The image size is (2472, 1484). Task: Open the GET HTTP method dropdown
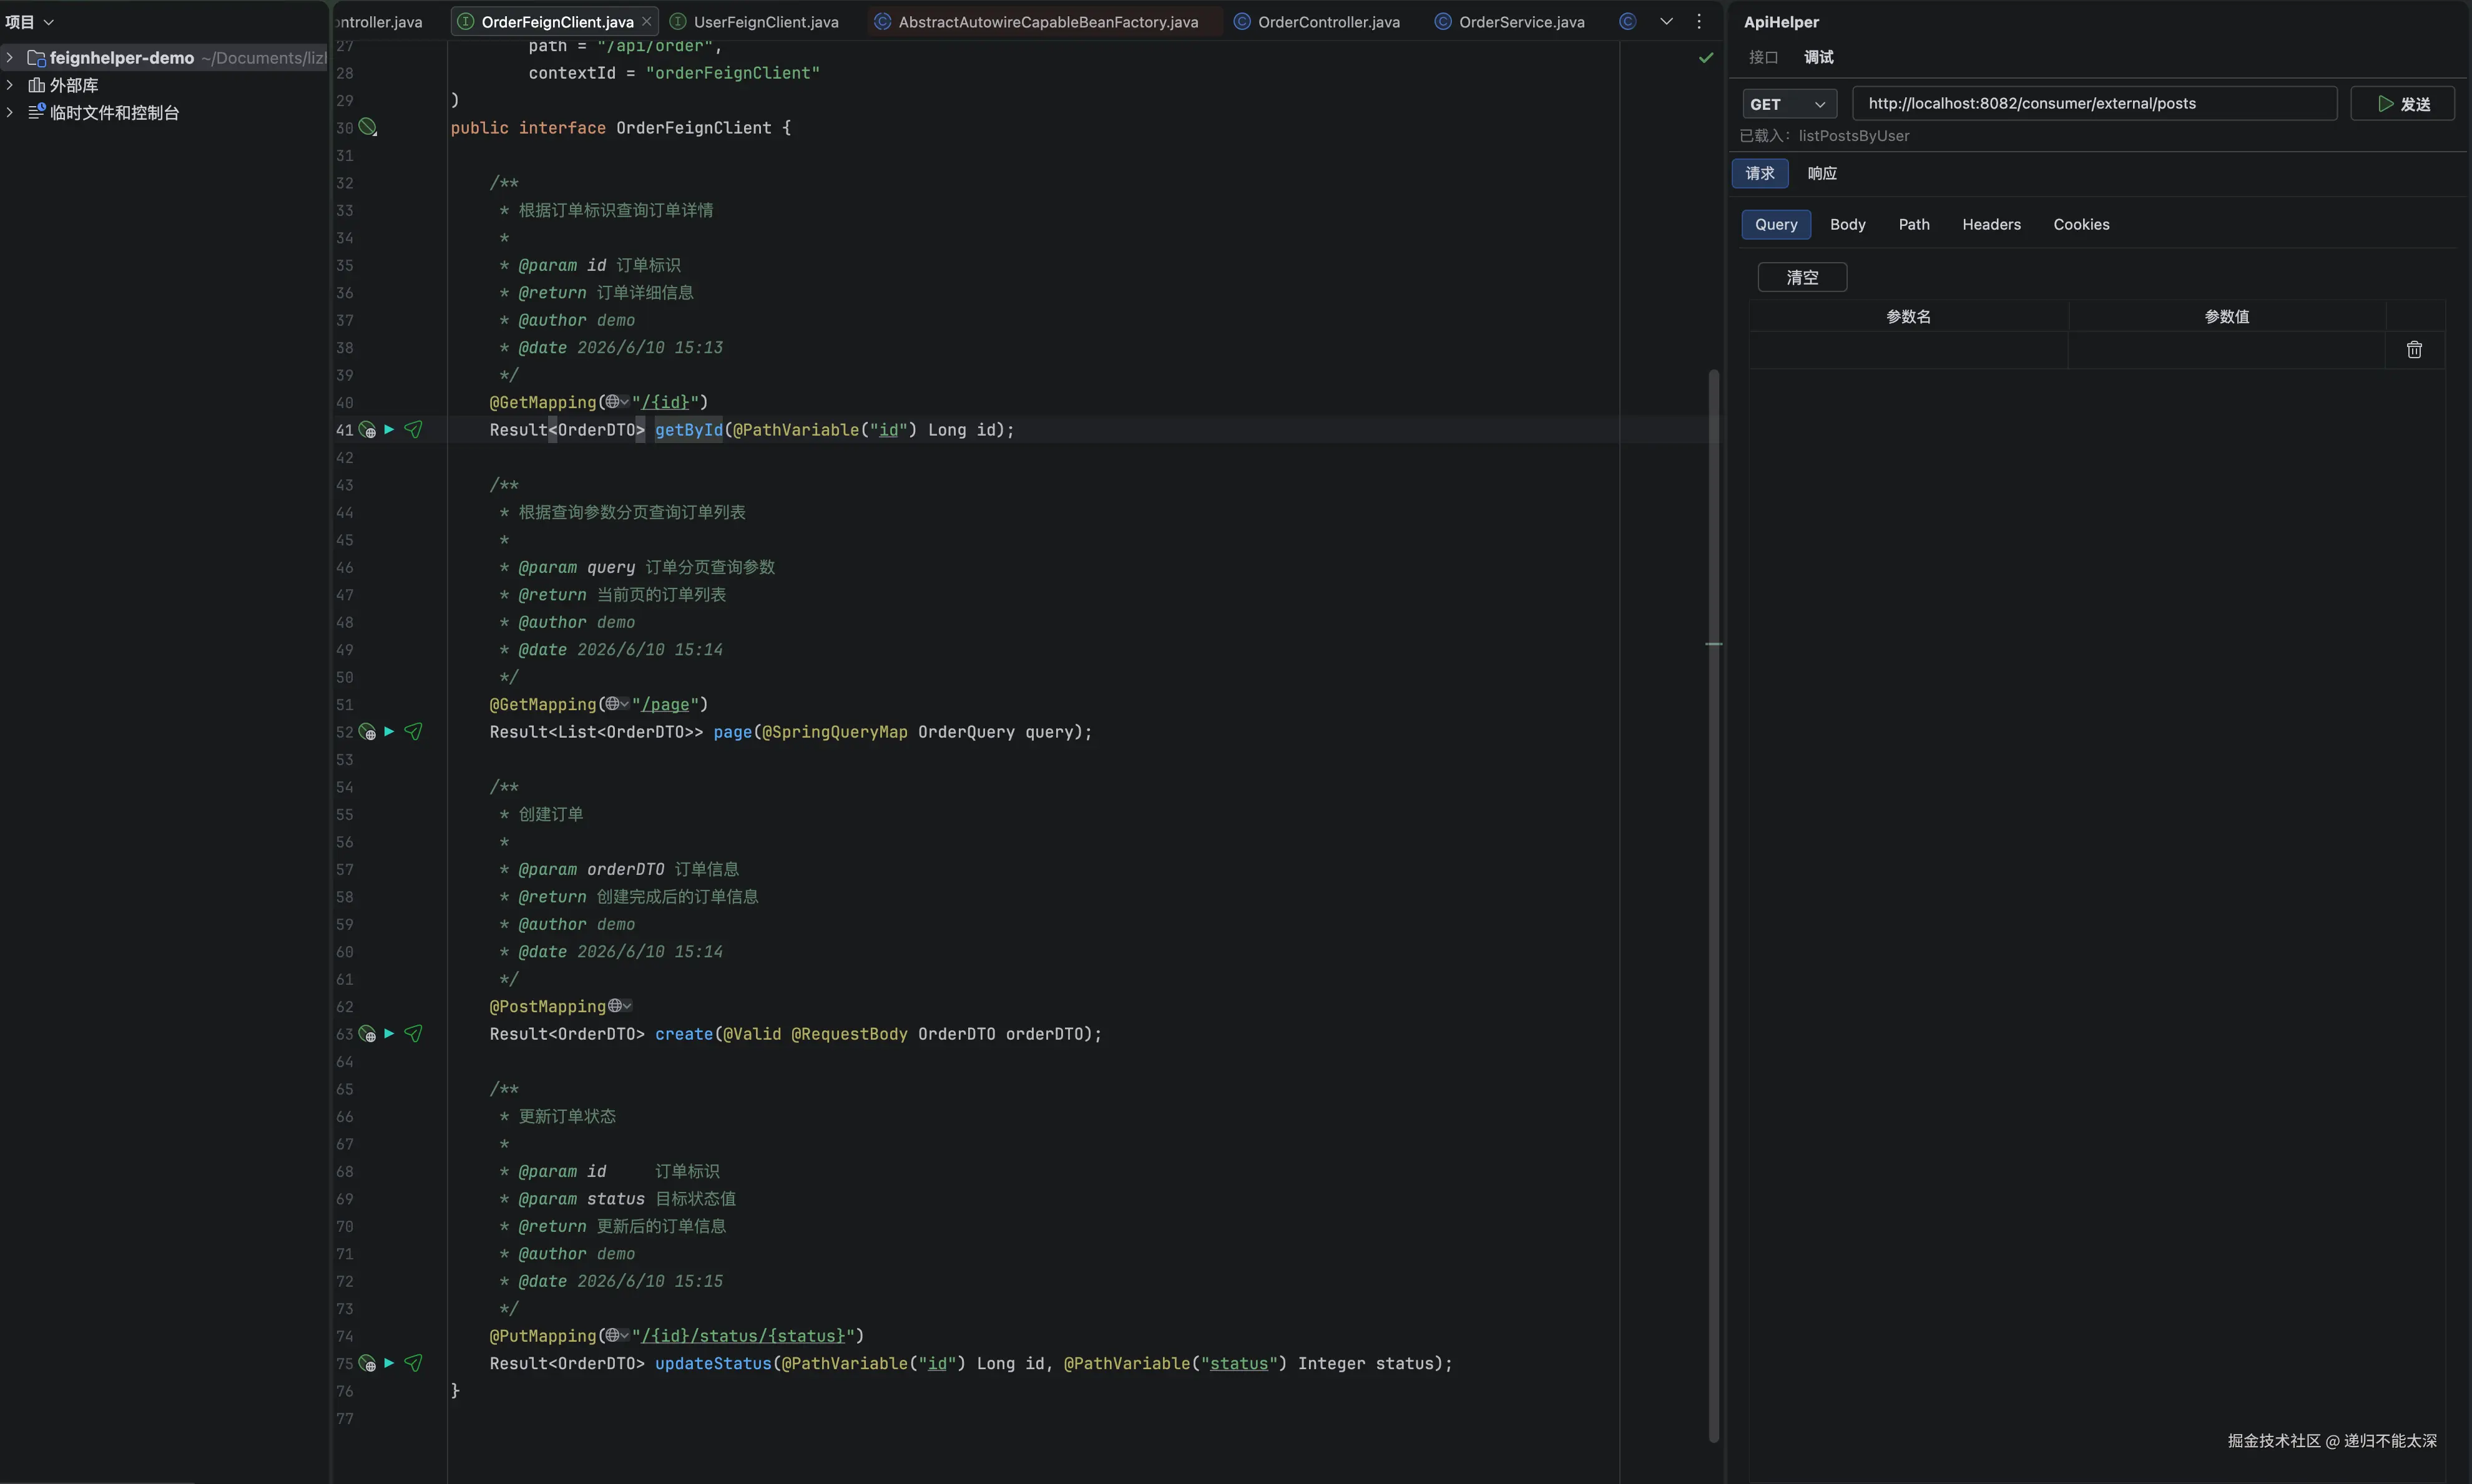pyautogui.click(x=1789, y=104)
